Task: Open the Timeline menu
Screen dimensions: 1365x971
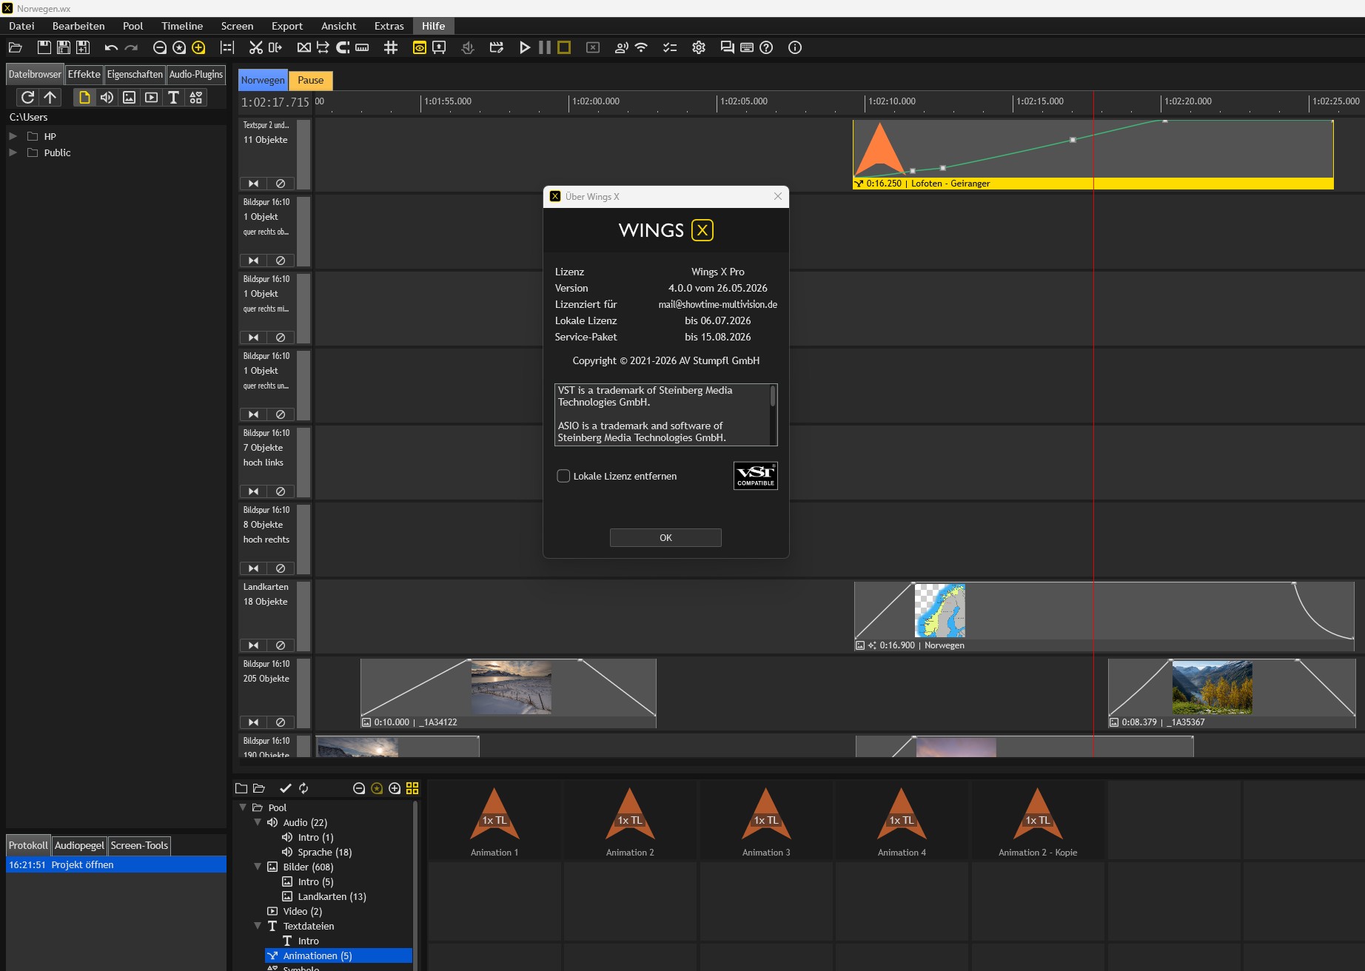Action: click(182, 26)
